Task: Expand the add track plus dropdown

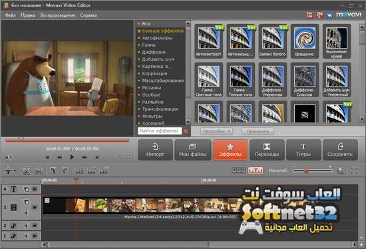Action: [x=10, y=170]
